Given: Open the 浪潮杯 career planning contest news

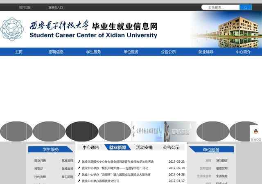Looking at the screenshot, I should (x=116, y=175).
